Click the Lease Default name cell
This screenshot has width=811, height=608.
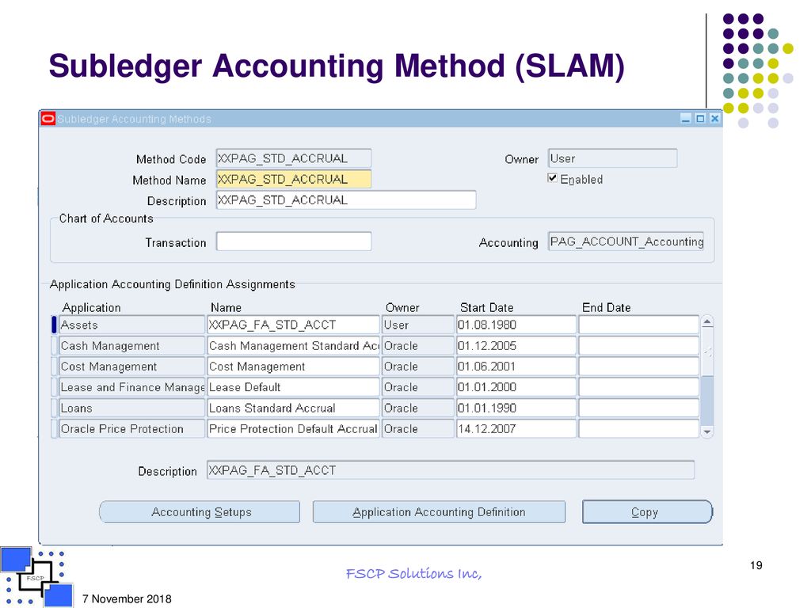click(x=293, y=386)
